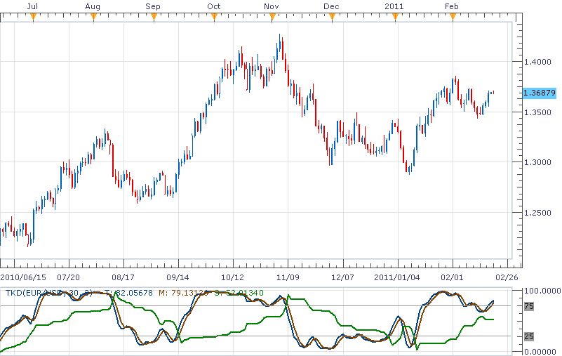Click the 02/01 date label
This screenshot has width=562, height=356.
(x=452, y=277)
